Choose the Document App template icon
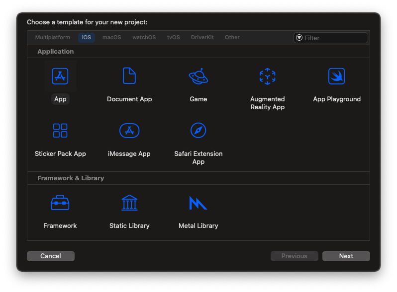This screenshot has height=292, width=397. coord(129,75)
